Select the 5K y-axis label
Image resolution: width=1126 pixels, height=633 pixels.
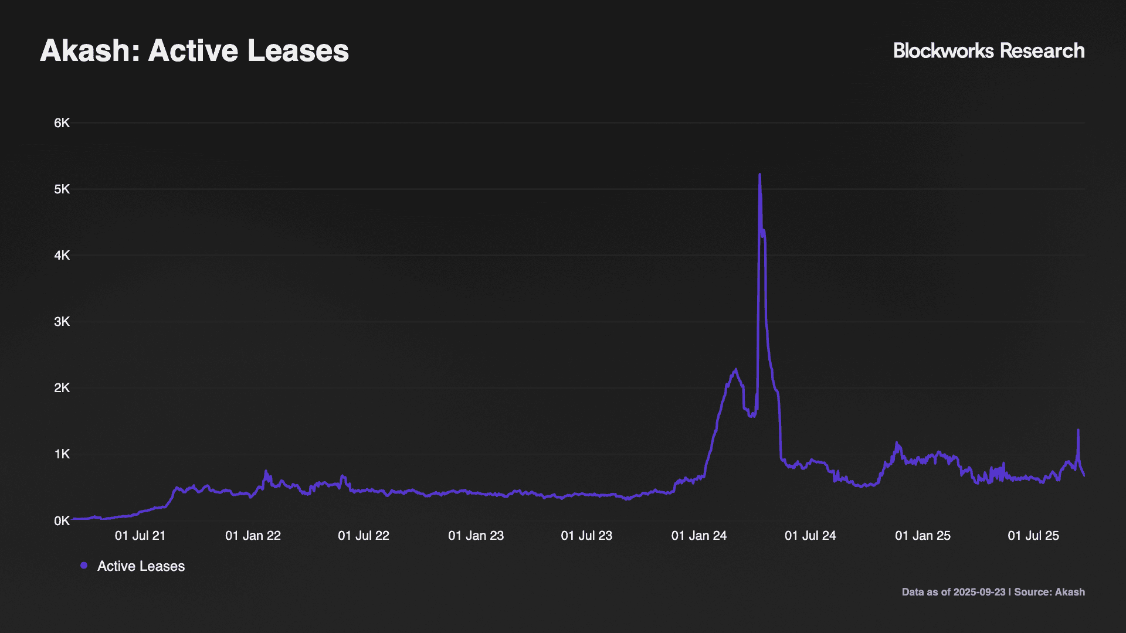pyautogui.click(x=62, y=189)
